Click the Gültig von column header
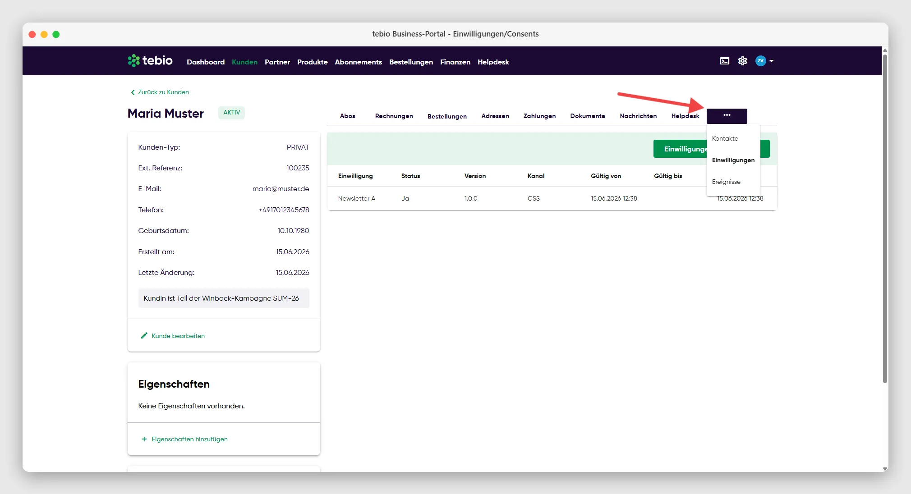 (606, 176)
